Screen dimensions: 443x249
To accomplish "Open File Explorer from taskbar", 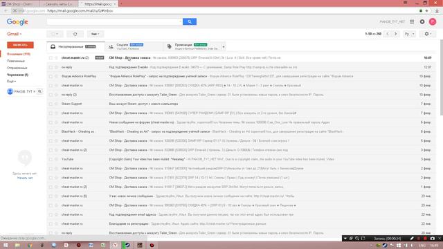I will coord(17,245).
